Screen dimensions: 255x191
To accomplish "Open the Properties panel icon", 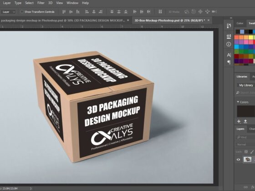I will pyautogui.click(x=229, y=36).
